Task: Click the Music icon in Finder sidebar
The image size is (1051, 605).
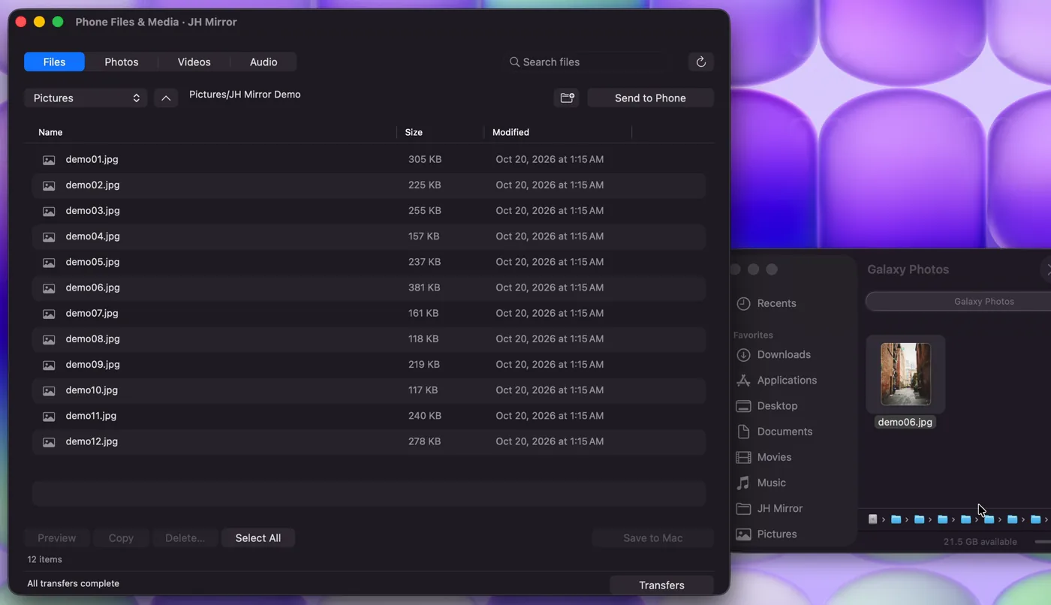Action: click(743, 483)
